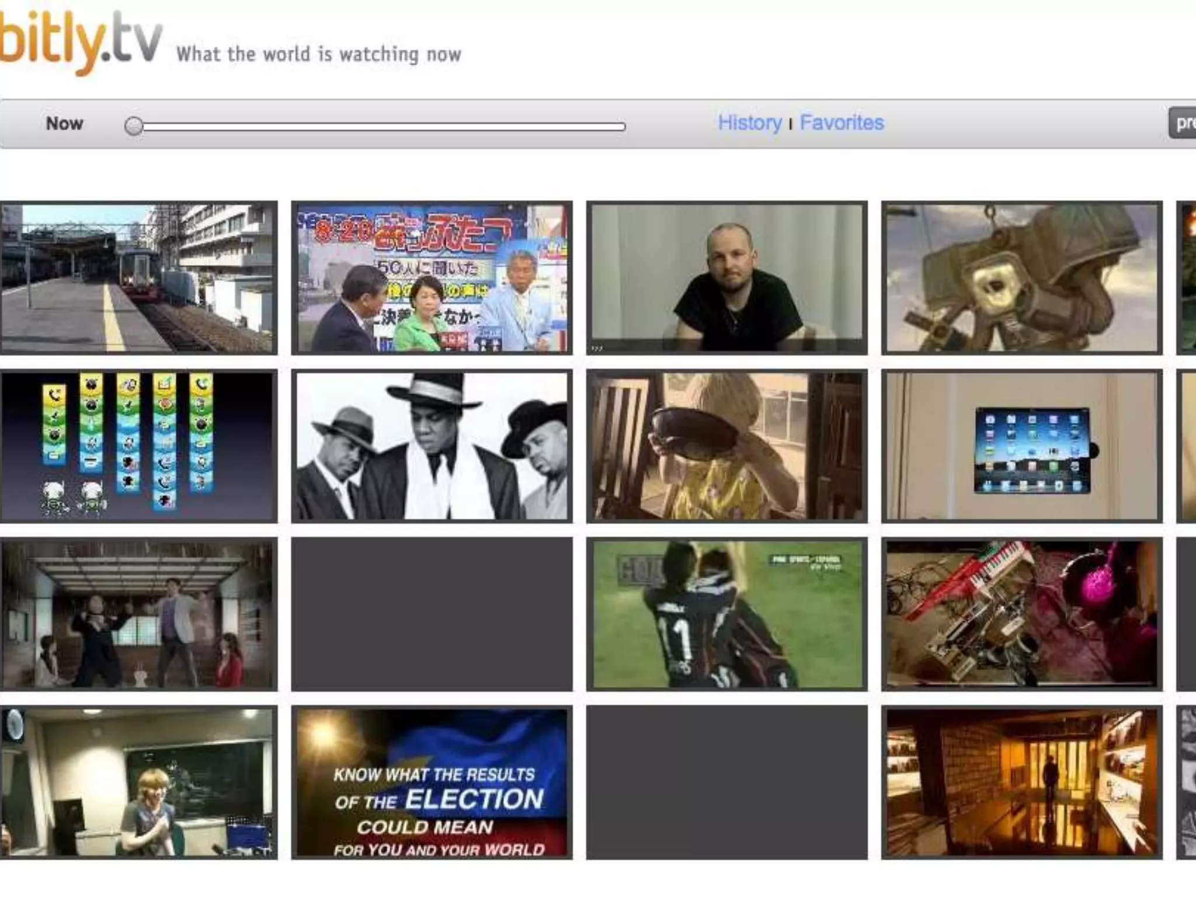Play the soccer player number 11 video
The width and height of the screenshot is (1196, 897).
click(726, 614)
